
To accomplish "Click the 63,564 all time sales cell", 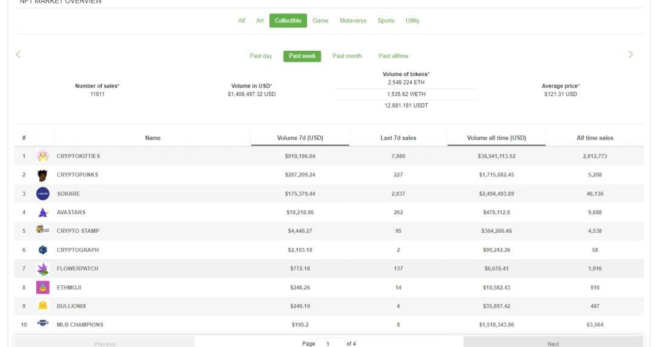I will [595, 325].
